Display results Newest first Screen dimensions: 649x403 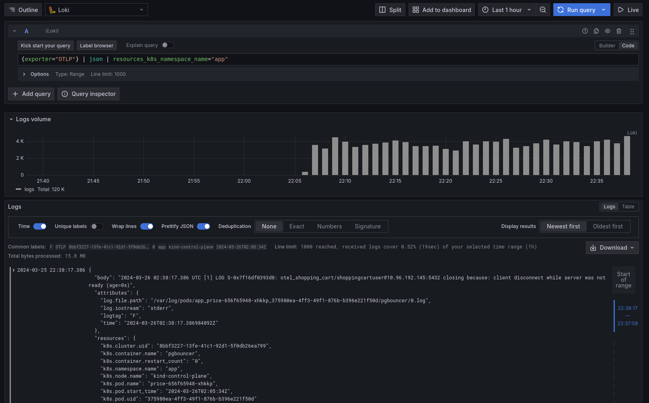(563, 226)
